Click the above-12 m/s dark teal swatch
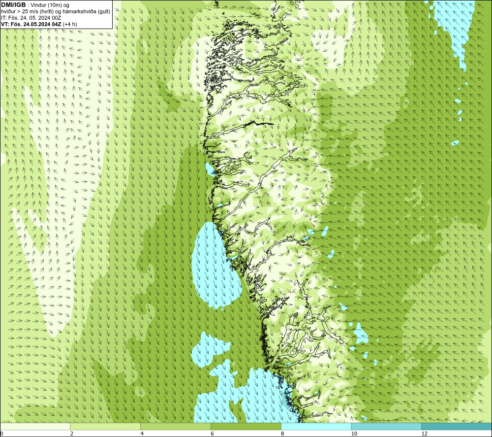Viewport: 492px width, 437px height. pyautogui.click(x=457, y=426)
